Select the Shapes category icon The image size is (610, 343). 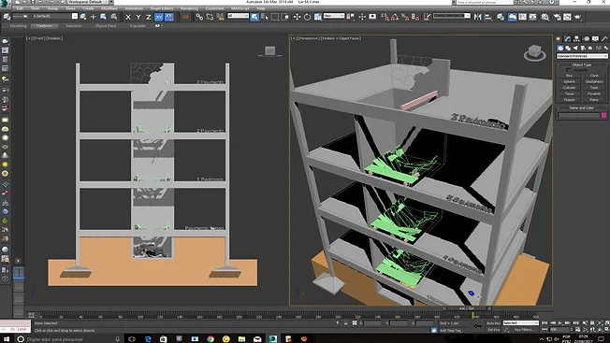click(x=568, y=48)
